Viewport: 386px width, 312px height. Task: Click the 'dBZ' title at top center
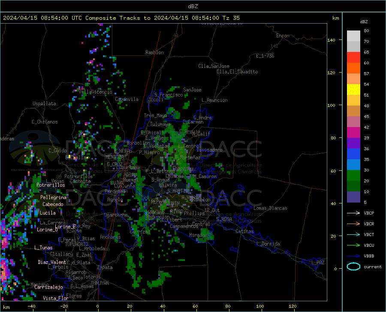coord(193,6)
